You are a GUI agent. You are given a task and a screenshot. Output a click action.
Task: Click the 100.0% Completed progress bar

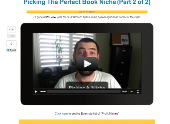point(87,12)
